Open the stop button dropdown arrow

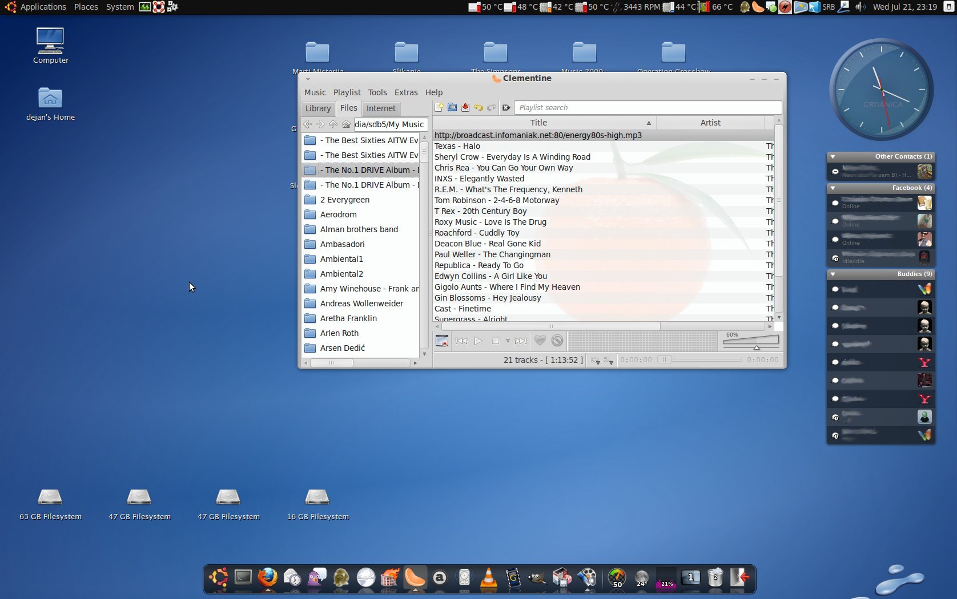click(x=508, y=341)
